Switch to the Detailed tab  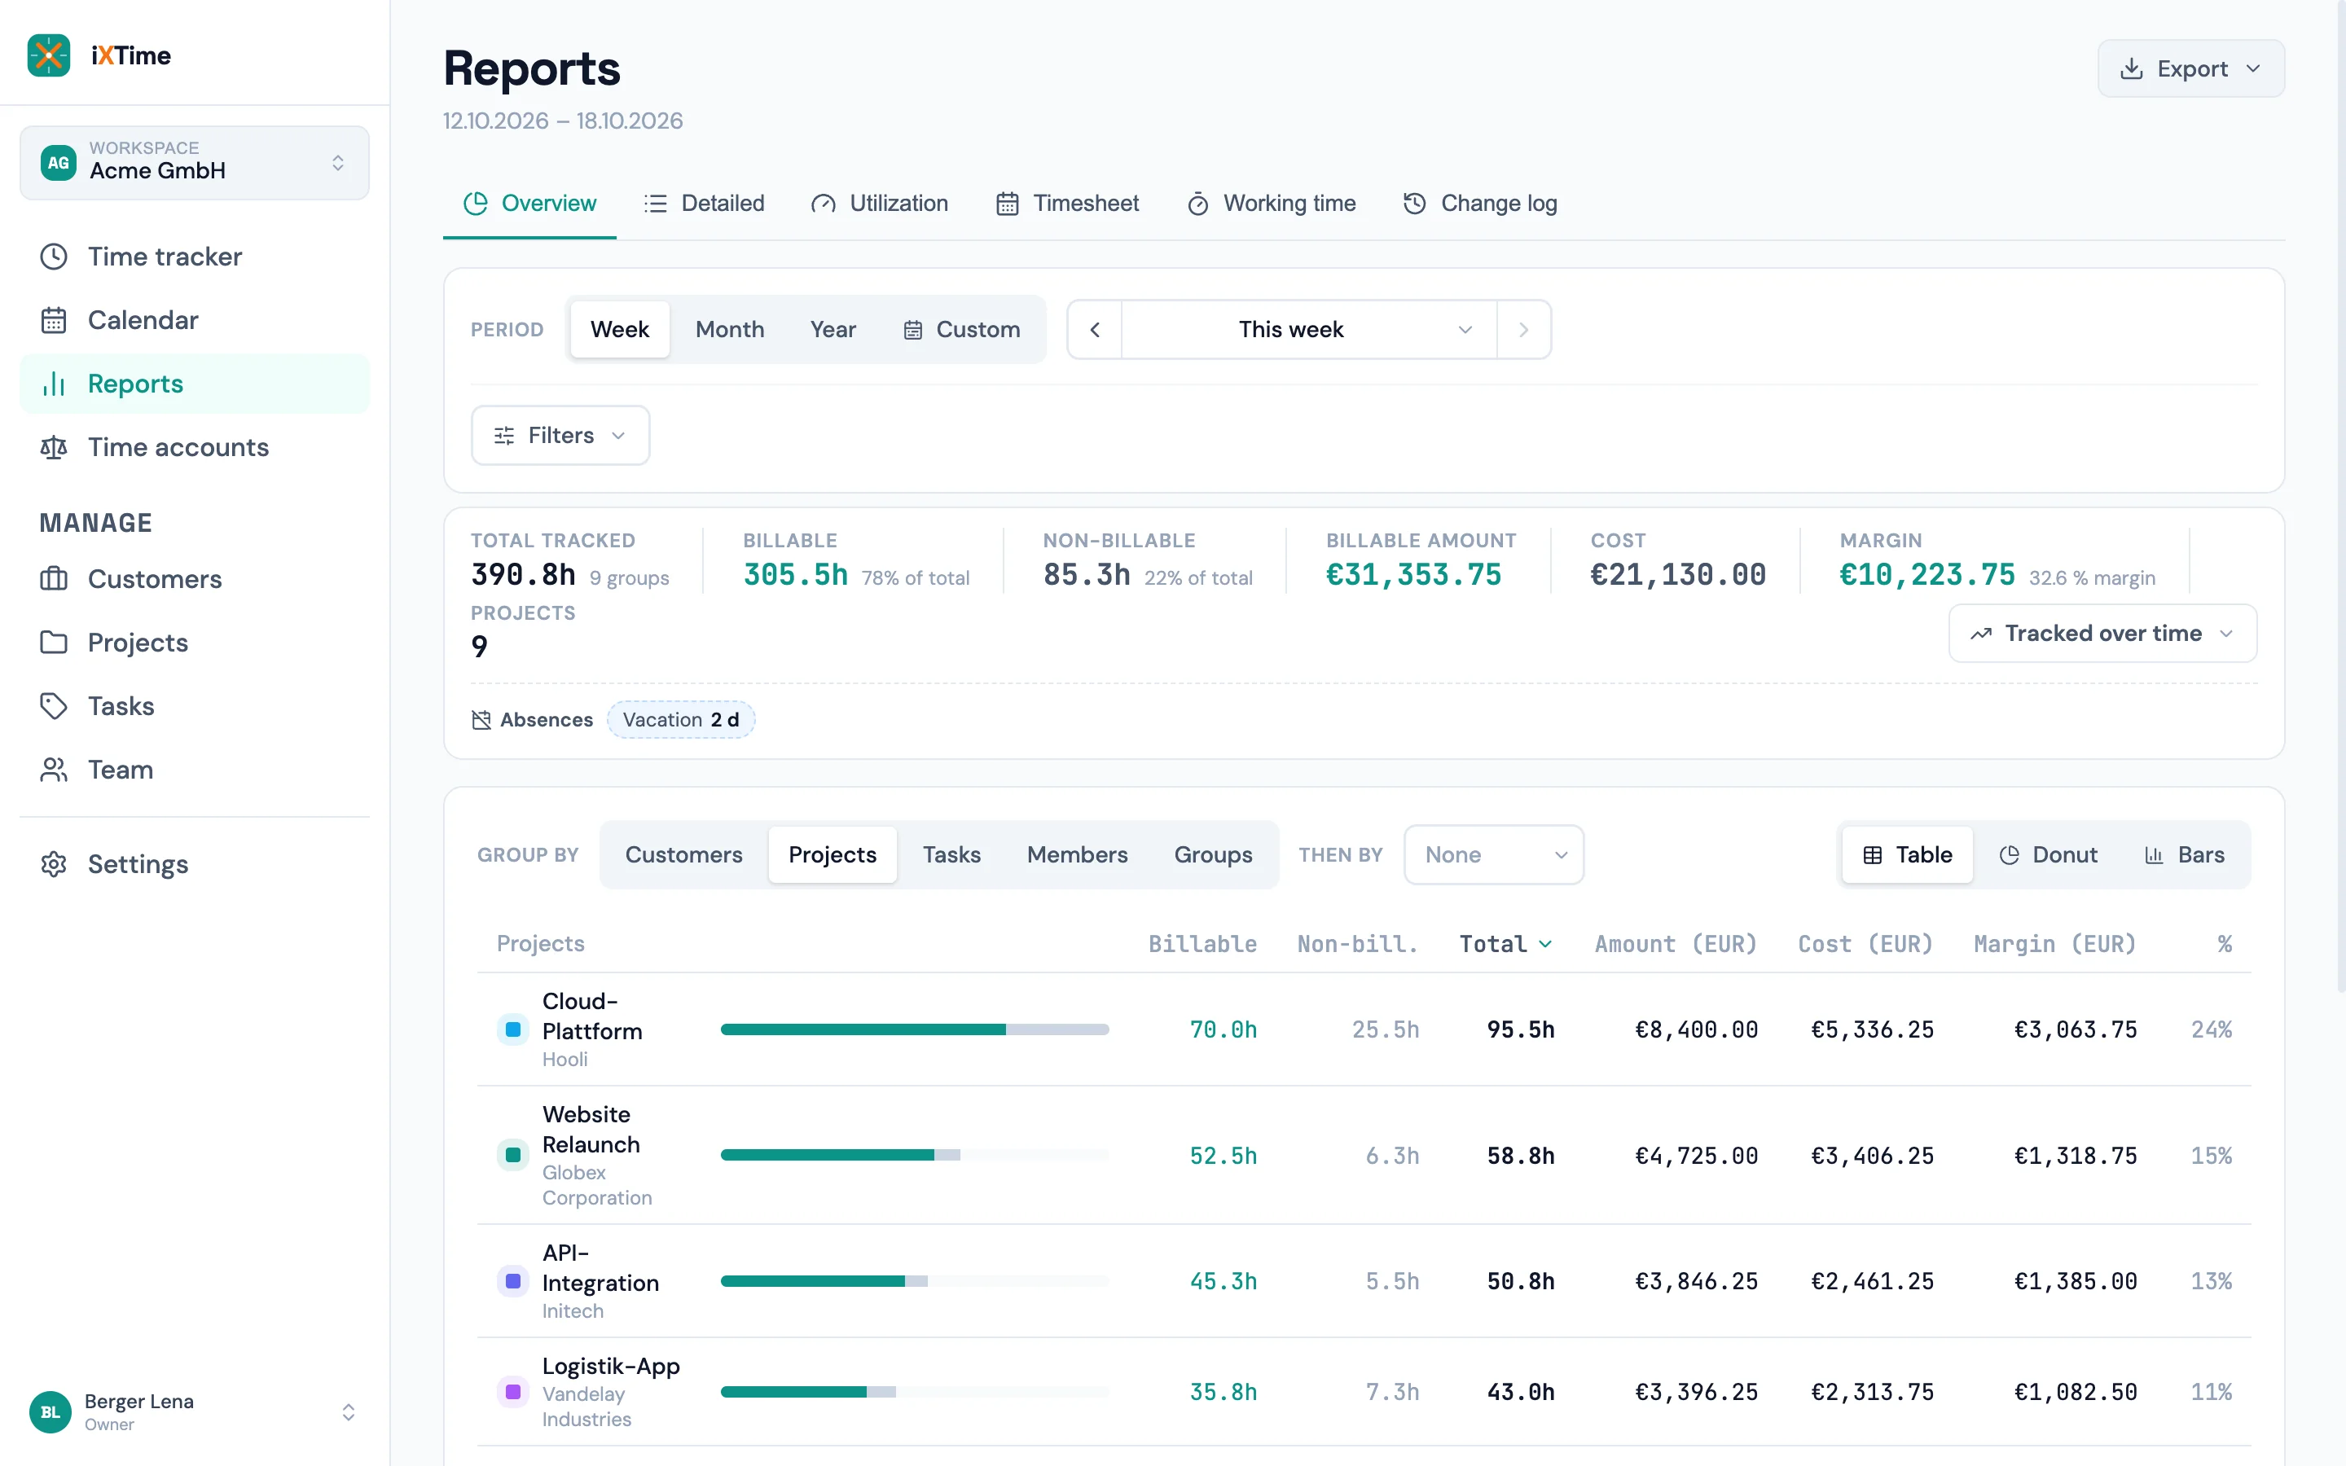pos(704,204)
